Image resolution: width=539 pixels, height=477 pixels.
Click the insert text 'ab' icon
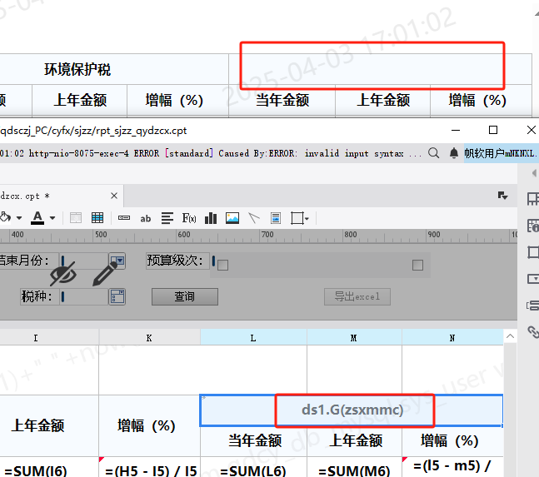click(x=145, y=218)
